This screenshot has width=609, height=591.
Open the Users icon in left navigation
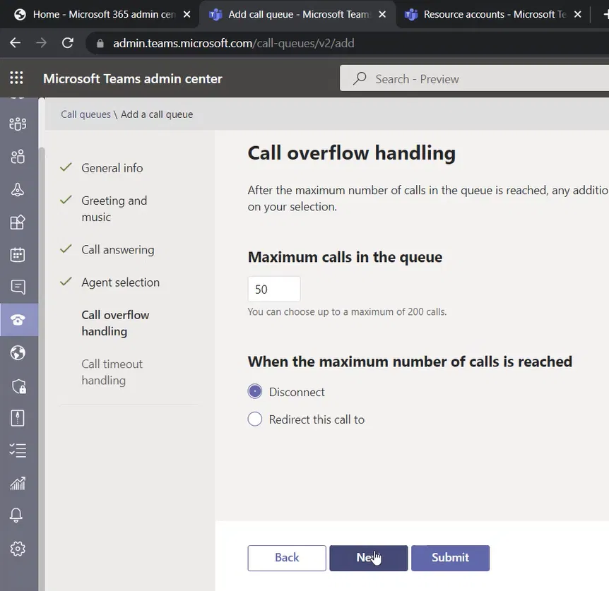(x=18, y=157)
